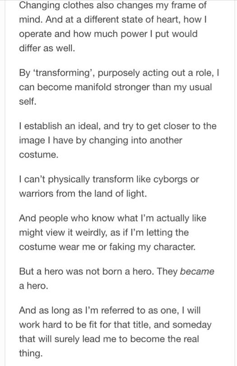Click the italic word 'became'
The width and height of the screenshot is (237, 366).
[197, 272]
